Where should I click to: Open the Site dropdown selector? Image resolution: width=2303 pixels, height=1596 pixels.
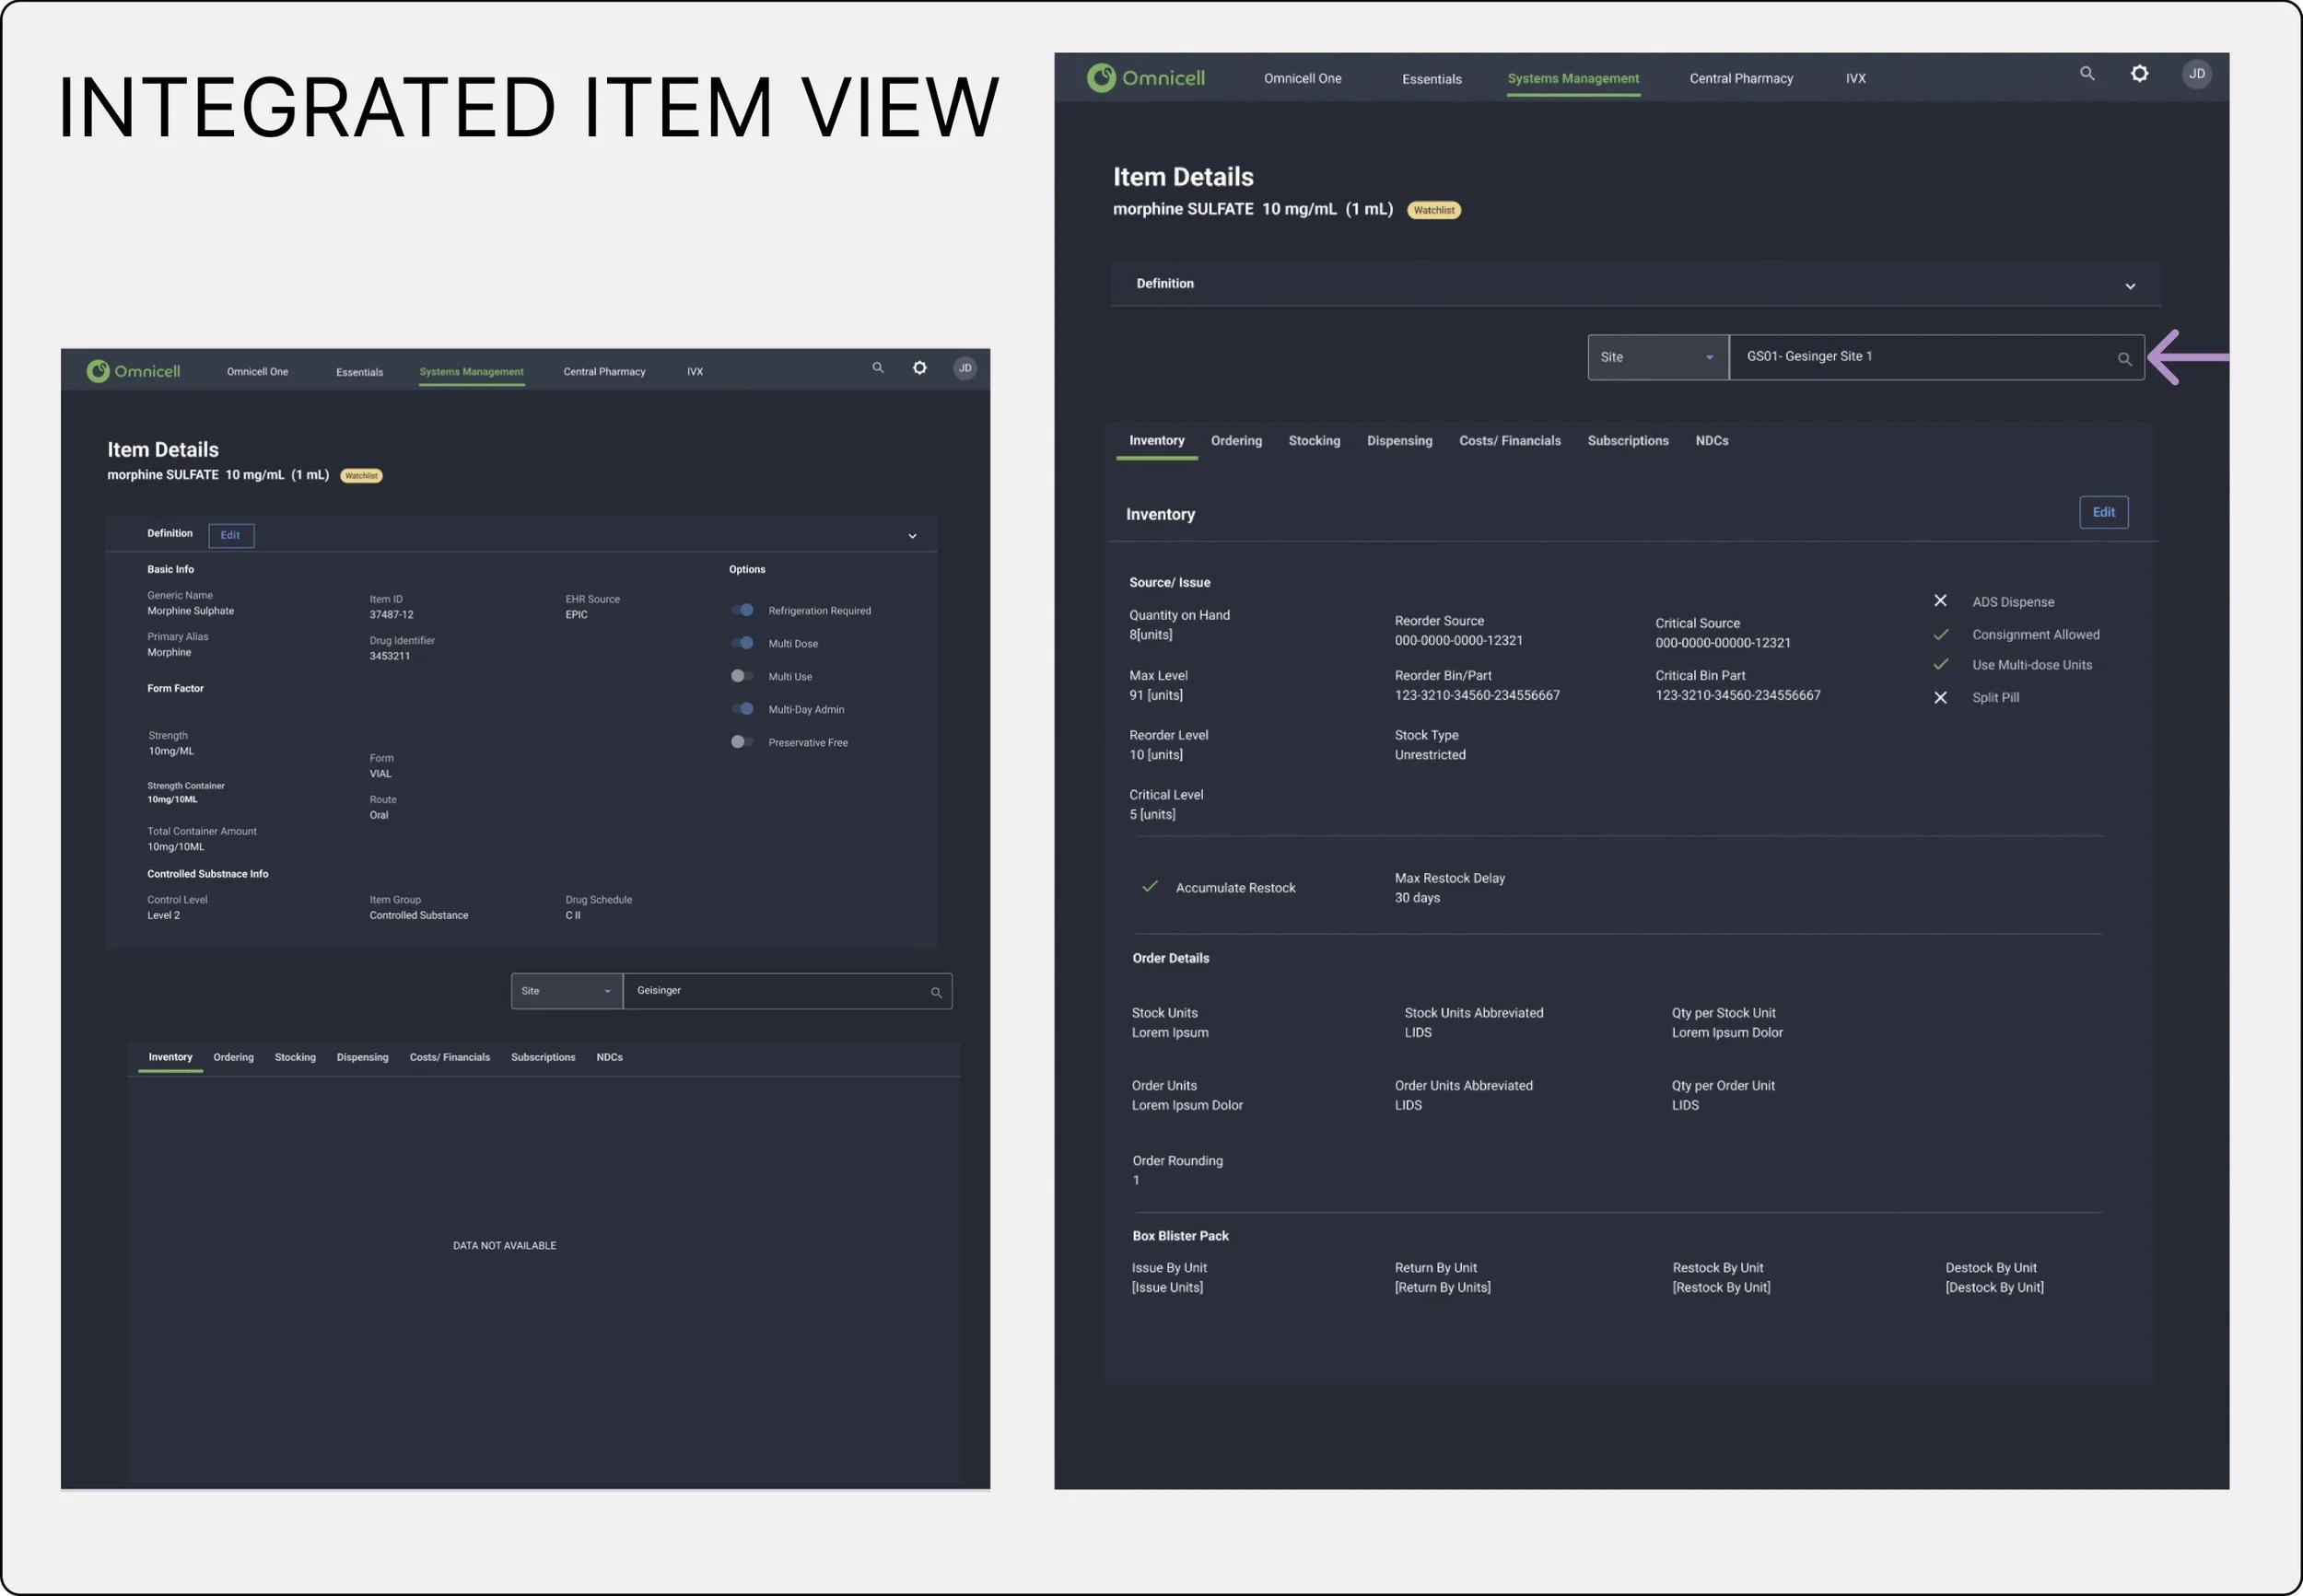pos(1657,357)
